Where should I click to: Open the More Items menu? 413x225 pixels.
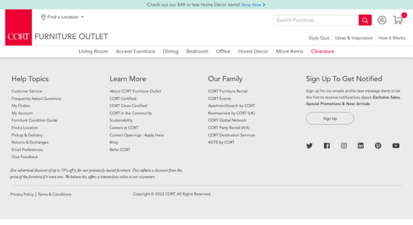tap(290, 52)
